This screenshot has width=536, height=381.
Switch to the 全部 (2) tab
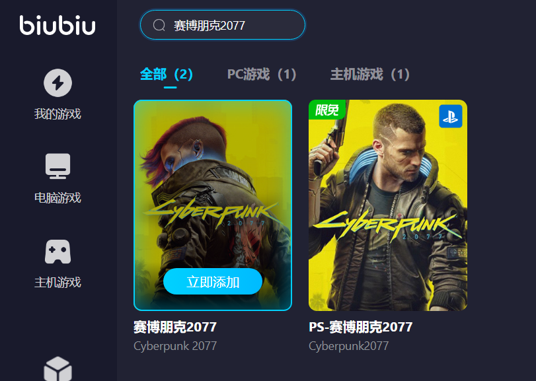(167, 74)
